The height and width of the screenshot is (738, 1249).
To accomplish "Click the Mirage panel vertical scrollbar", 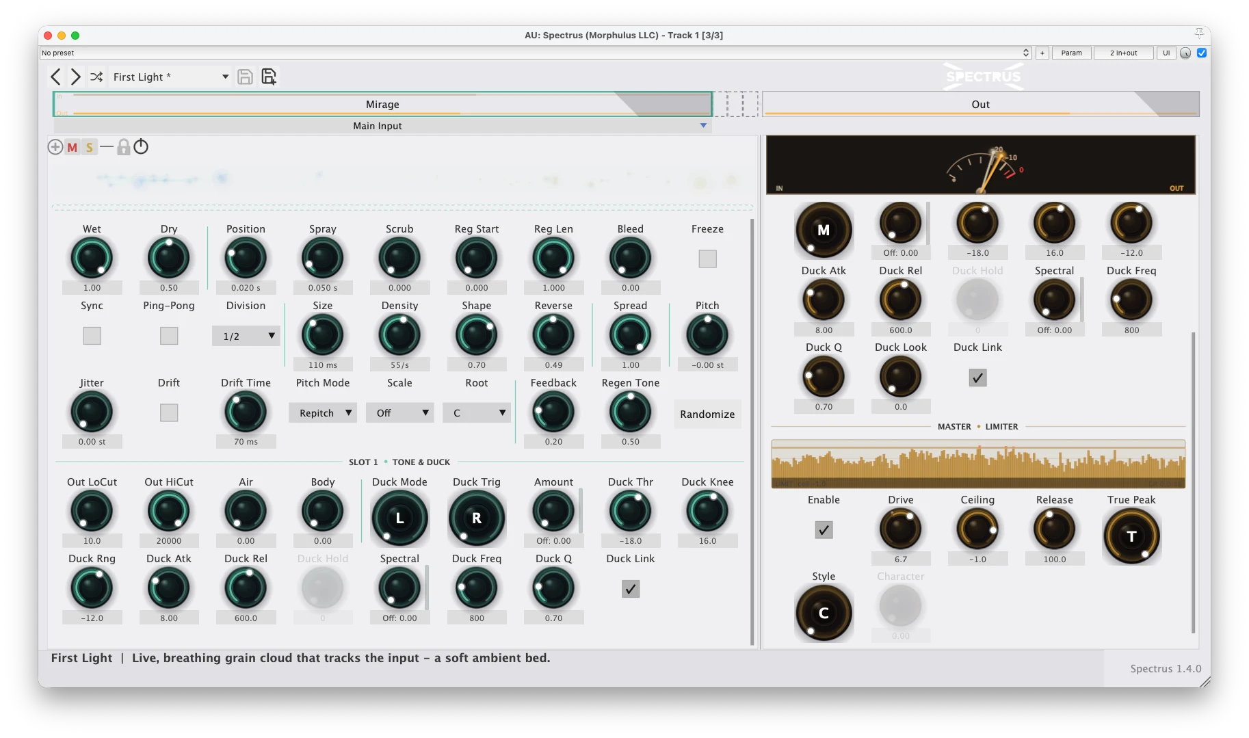I will [x=752, y=431].
